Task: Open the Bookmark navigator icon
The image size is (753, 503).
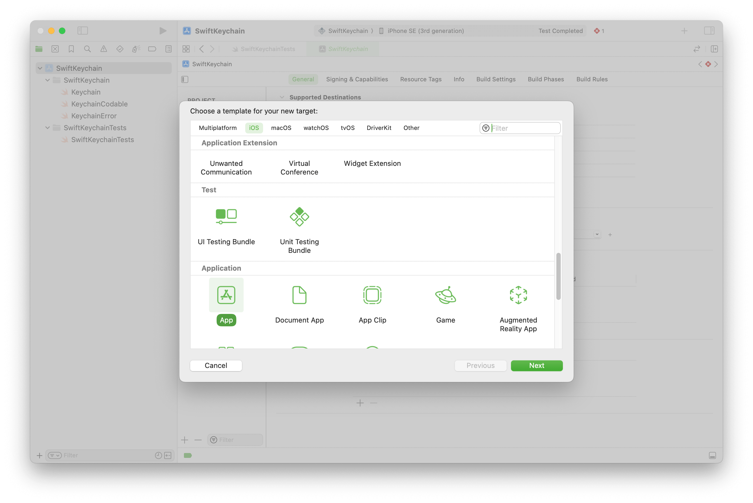Action: [x=71, y=49]
